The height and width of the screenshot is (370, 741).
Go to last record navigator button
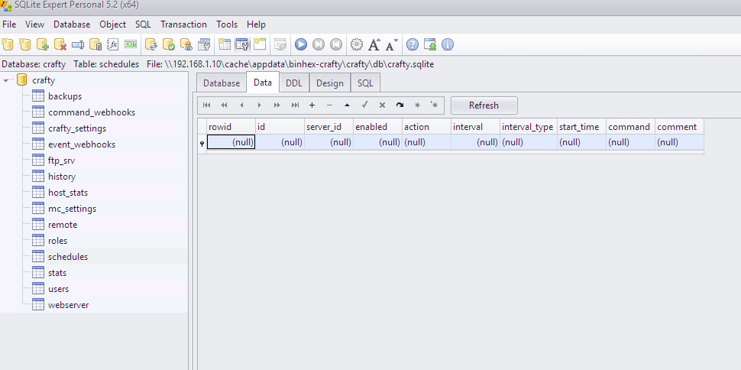click(x=295, y=105)
